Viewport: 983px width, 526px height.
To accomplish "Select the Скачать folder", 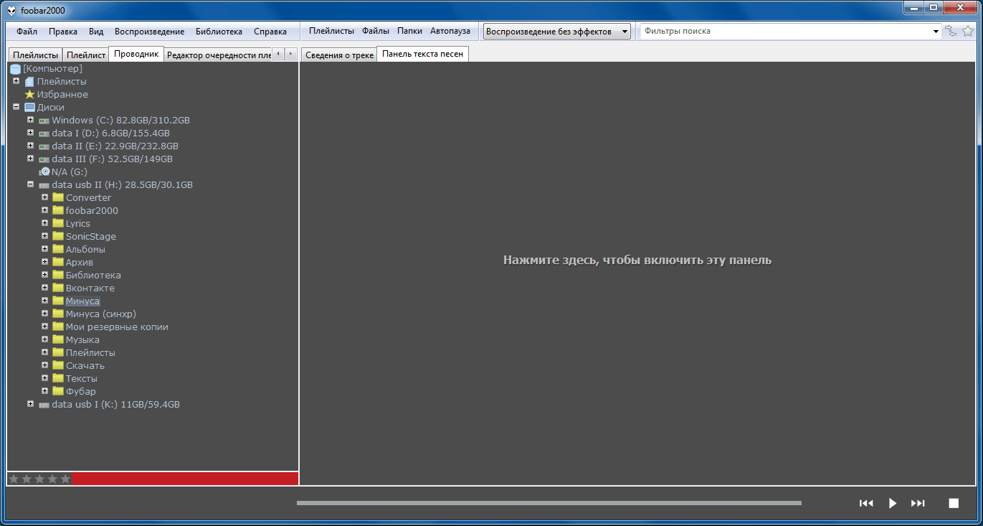I will tap(85, 366).
